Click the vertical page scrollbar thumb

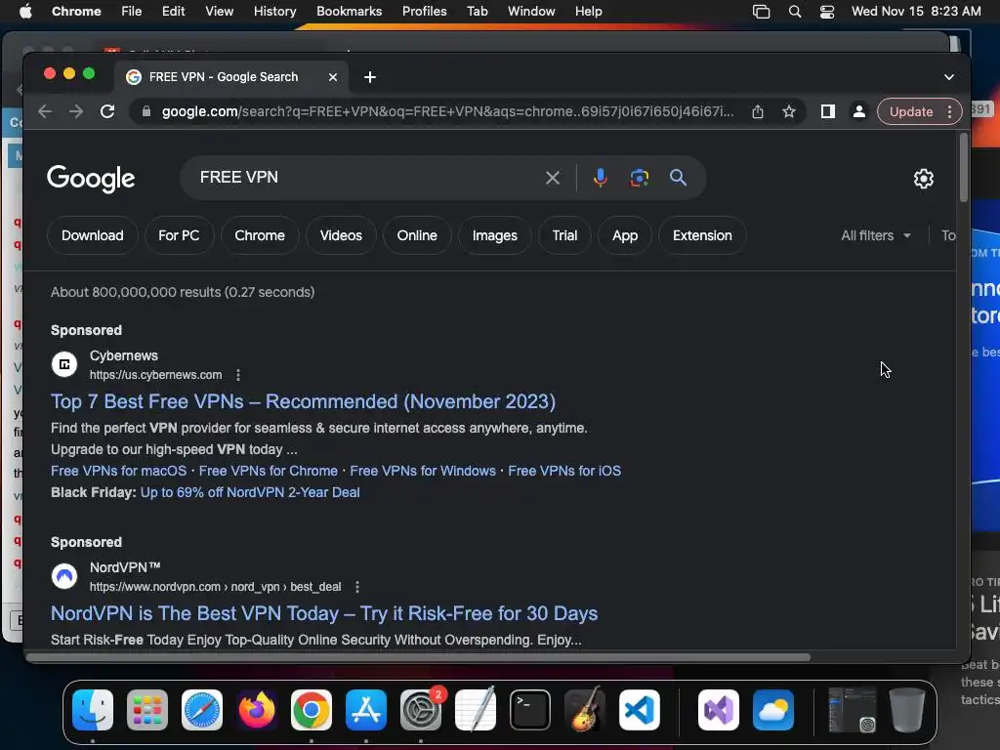[x=963, y=167]
